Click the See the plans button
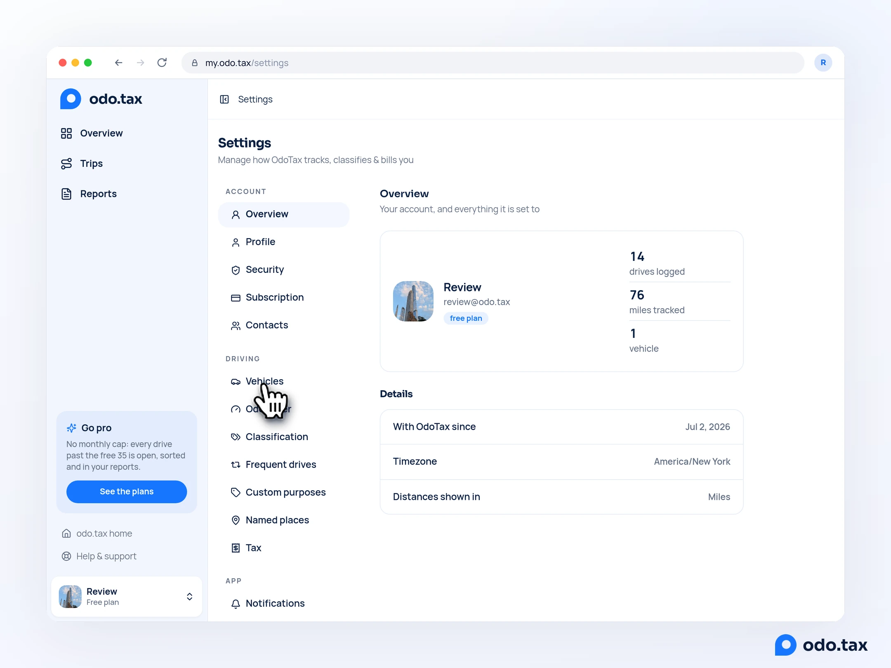The width and height of the screenshot is (891, 668). 127,492
